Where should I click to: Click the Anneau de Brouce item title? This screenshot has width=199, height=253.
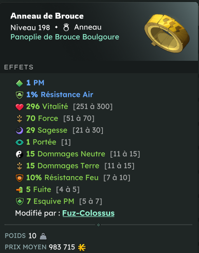click(47, 16)
